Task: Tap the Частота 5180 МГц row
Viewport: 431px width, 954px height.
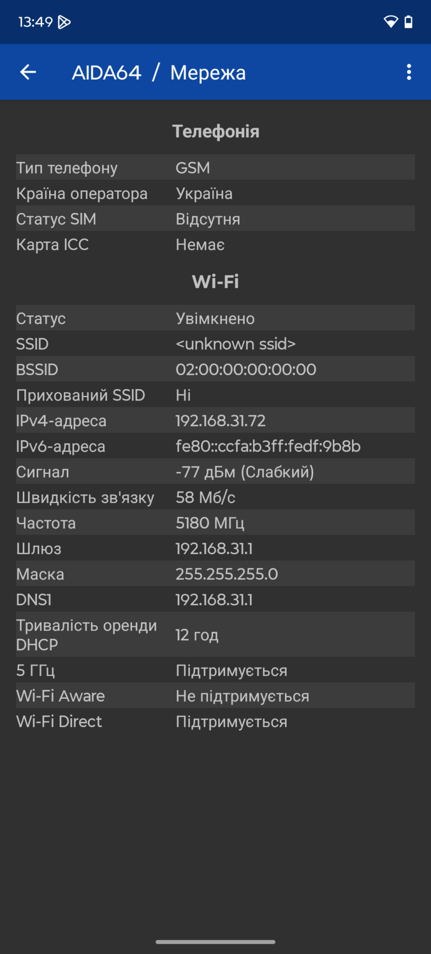Action: pyautogui.click(x=215, y=522)
